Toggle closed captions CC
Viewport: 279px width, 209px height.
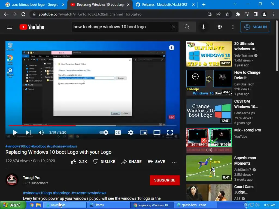118,133
